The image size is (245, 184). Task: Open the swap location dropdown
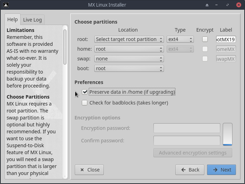tap(129, 59)
